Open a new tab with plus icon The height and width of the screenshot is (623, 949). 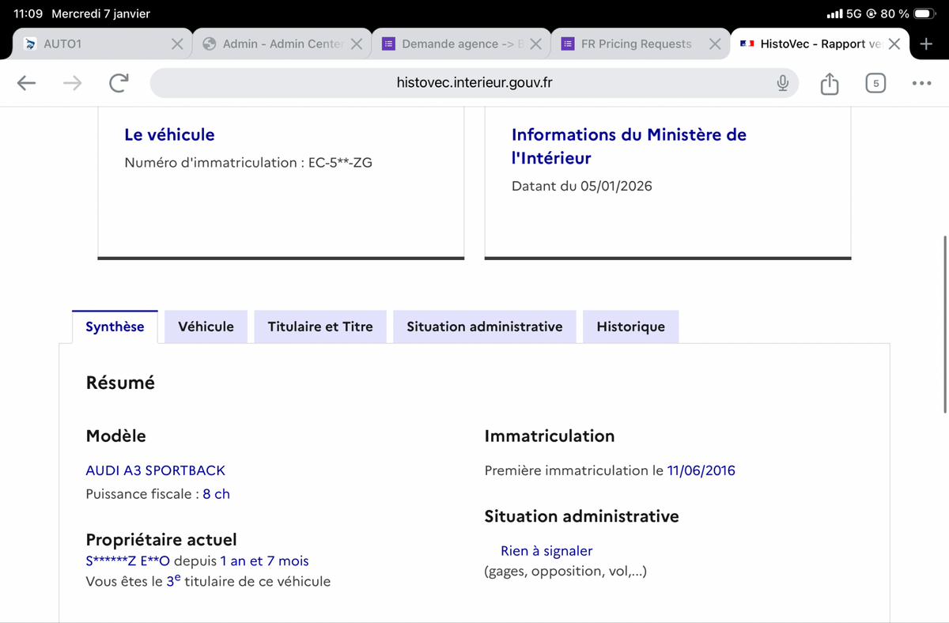click(926, 44)
